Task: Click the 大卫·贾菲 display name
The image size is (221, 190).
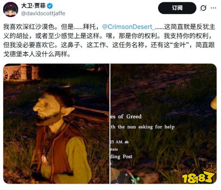Action: (33, 6)
